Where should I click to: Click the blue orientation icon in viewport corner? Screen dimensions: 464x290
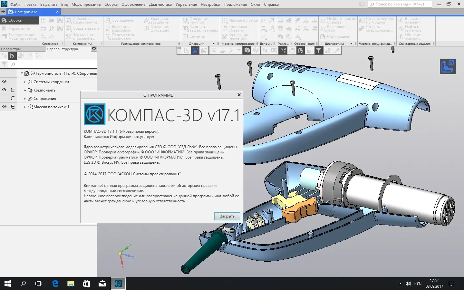tap(448, 66)
